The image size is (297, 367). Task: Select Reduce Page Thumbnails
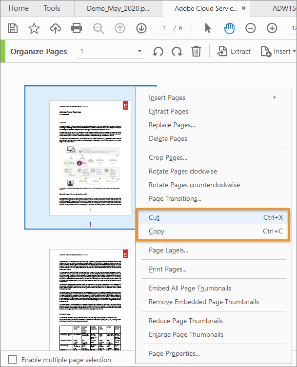pyautogui.click(x=214, y=321)
